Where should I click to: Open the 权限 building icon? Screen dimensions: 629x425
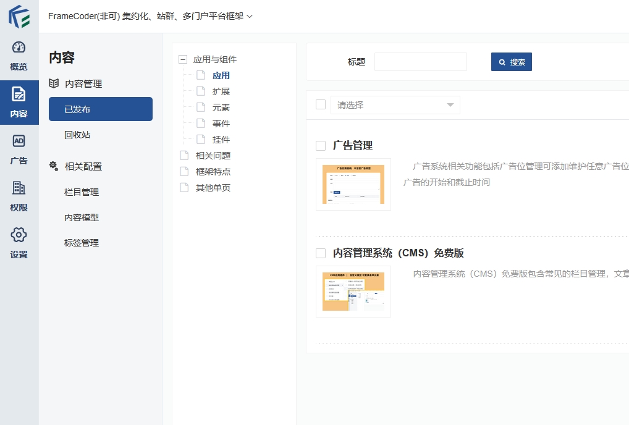pyautogui.click(x=19, y=188)
